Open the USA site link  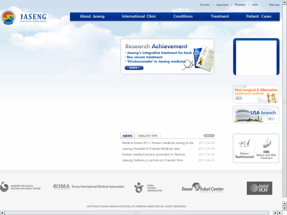pyautogui.click(x=255, y=5)
